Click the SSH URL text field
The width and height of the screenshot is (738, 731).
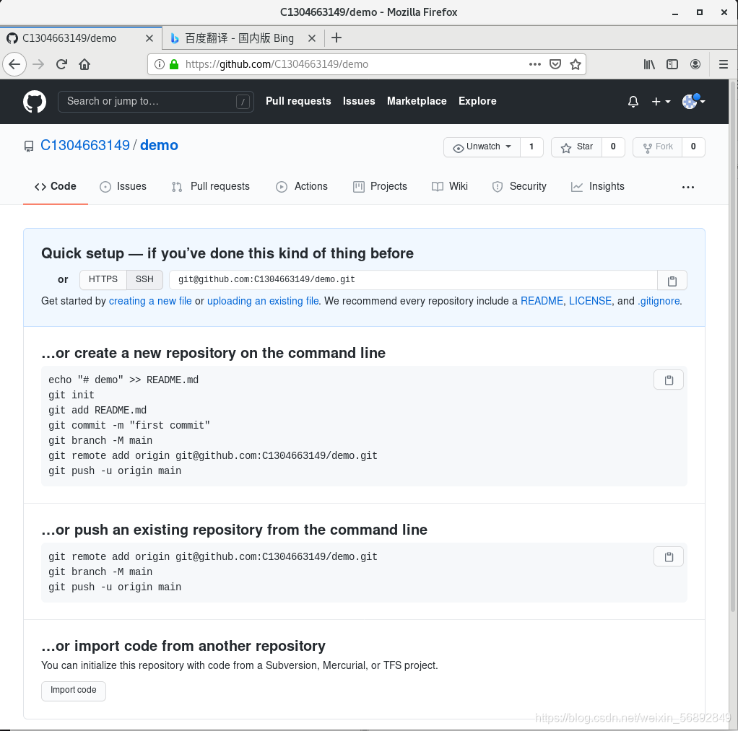[413, 280]
